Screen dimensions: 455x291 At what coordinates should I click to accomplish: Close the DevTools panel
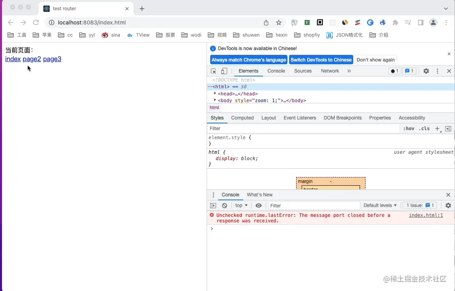click(449, 71)
